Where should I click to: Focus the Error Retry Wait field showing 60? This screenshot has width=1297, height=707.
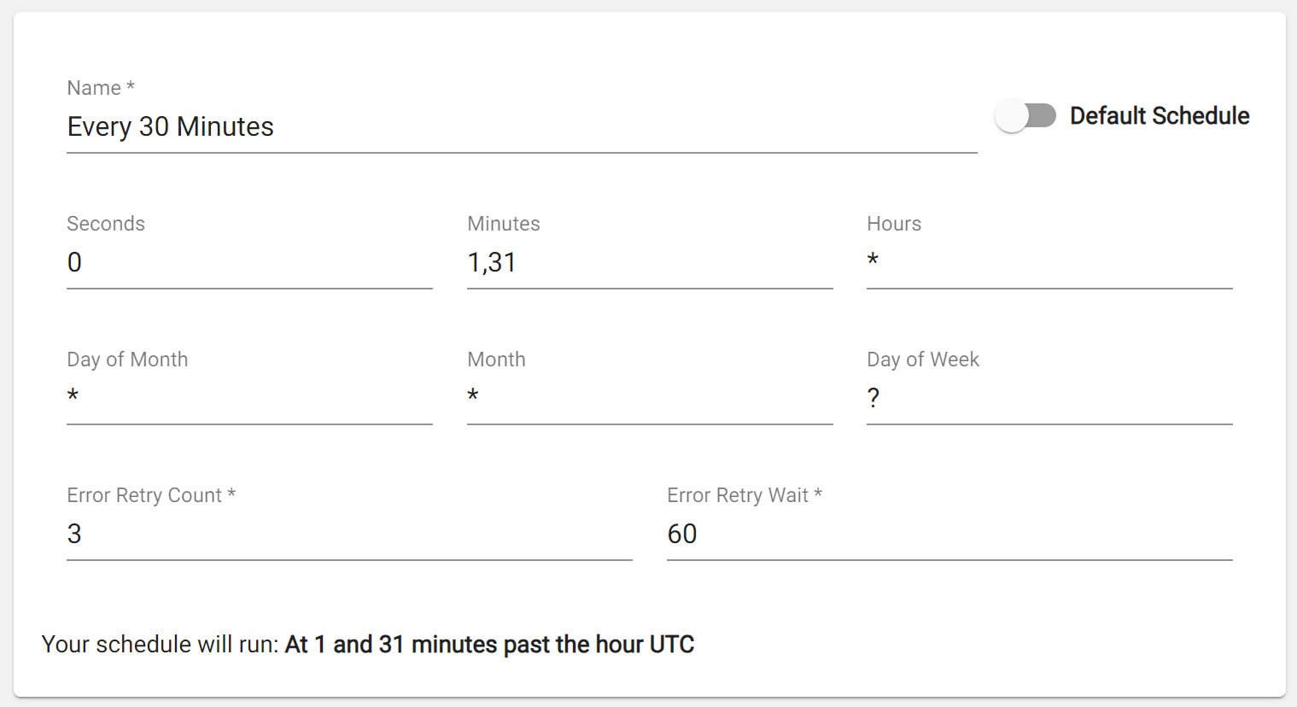[949, 534]
